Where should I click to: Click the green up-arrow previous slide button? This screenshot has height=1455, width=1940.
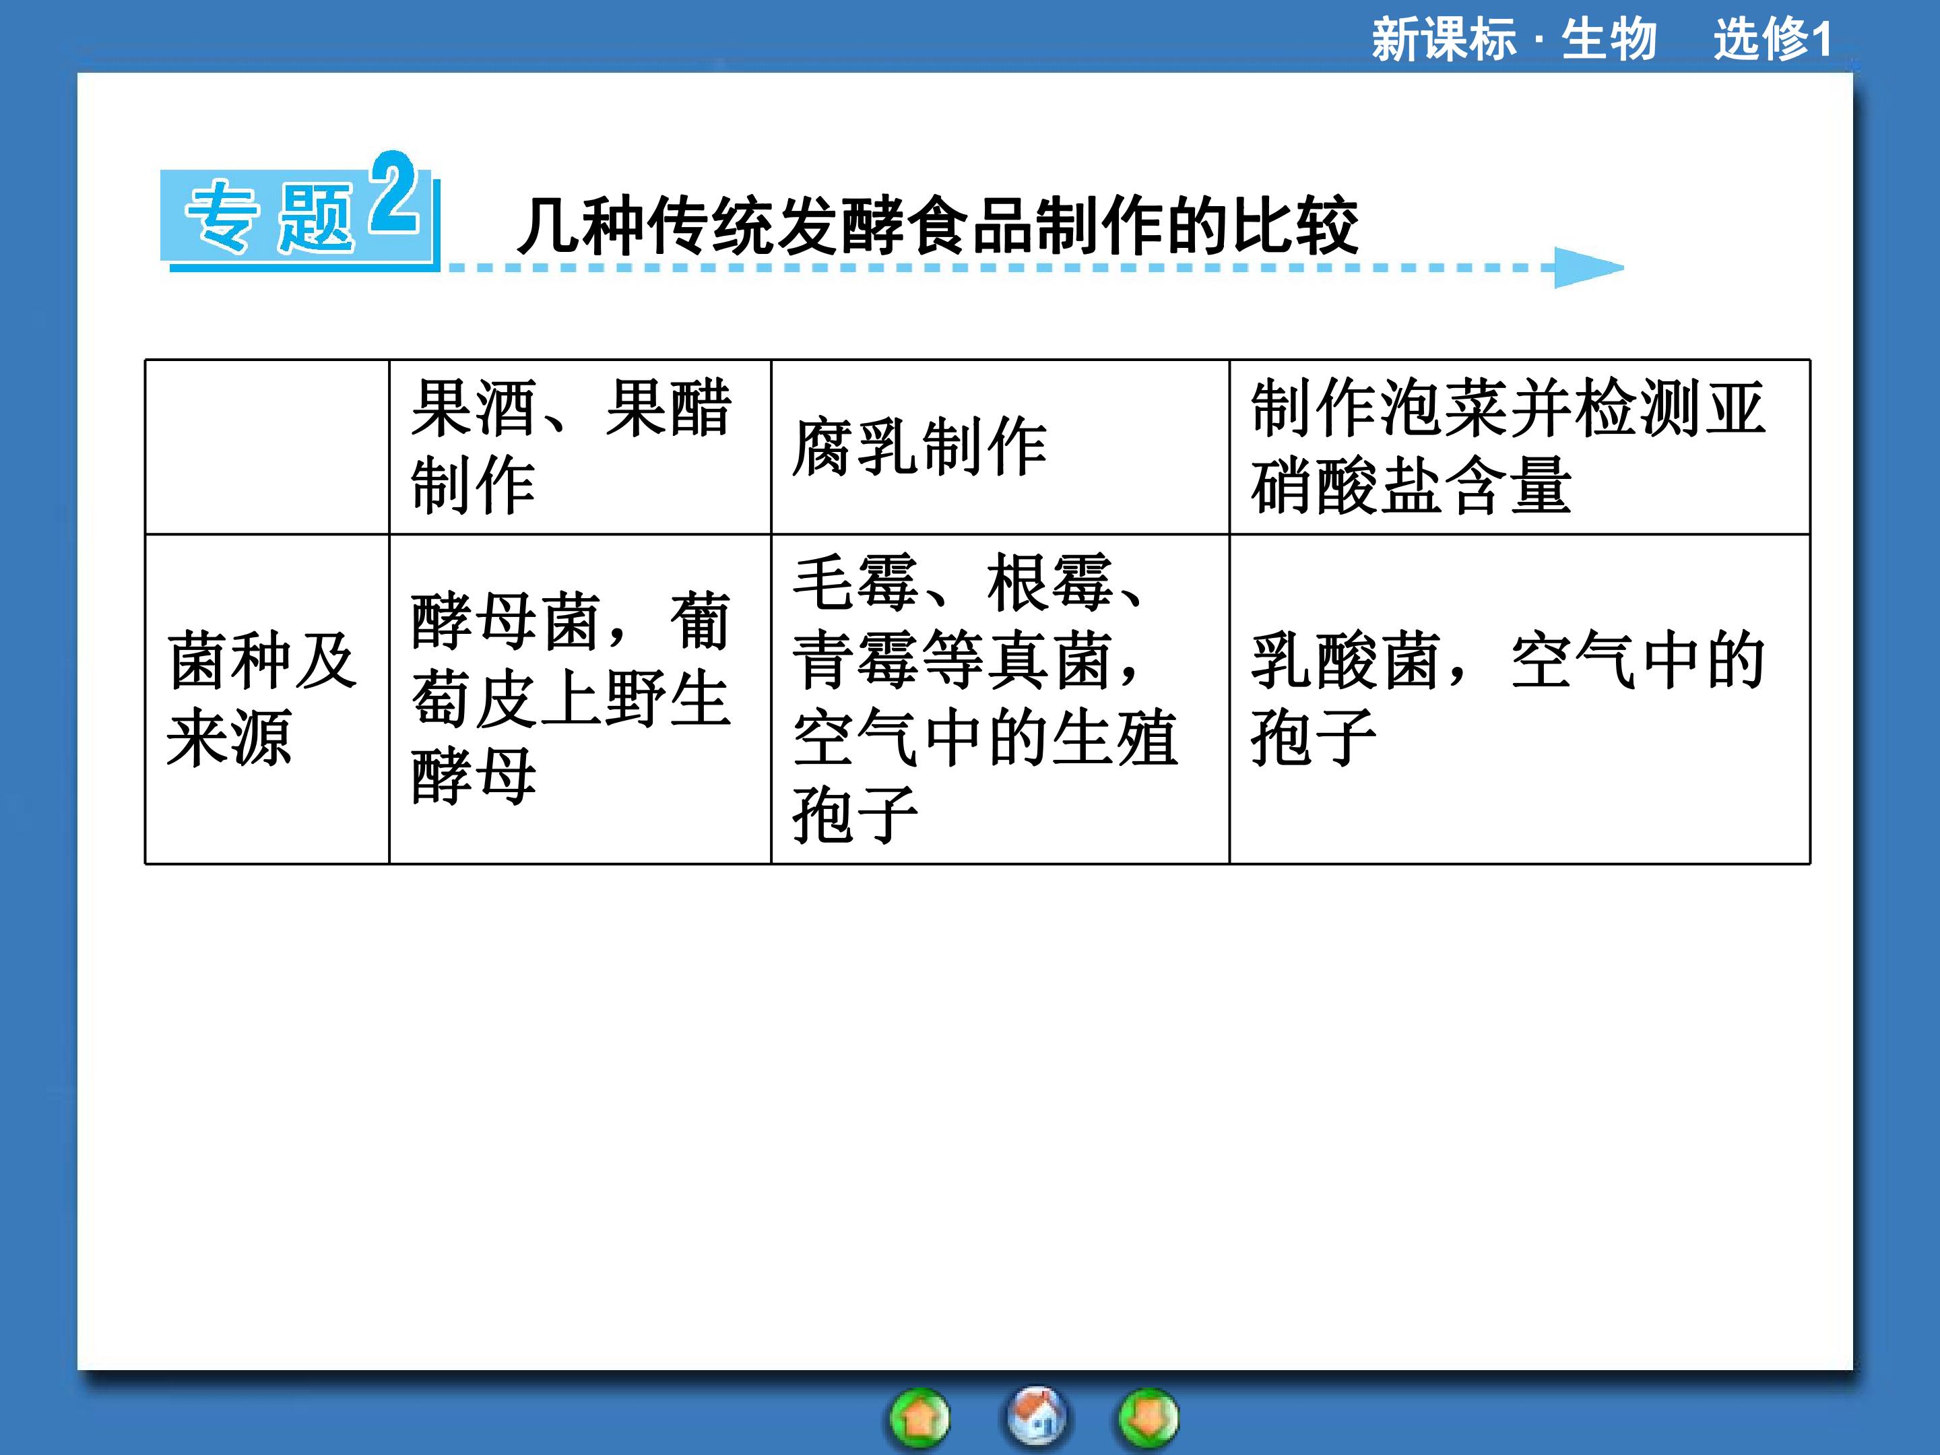919,1417
